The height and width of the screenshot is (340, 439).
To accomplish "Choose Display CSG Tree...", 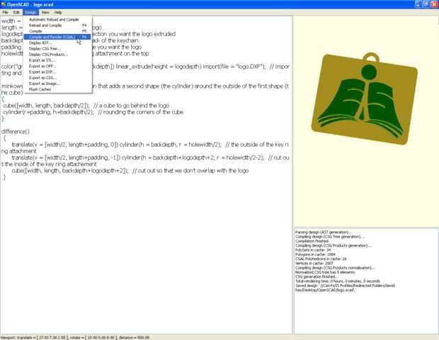I will [57, 49].
